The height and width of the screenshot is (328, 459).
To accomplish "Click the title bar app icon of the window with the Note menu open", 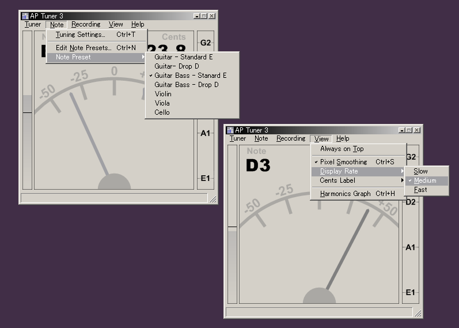I will [x=25, y=16].
